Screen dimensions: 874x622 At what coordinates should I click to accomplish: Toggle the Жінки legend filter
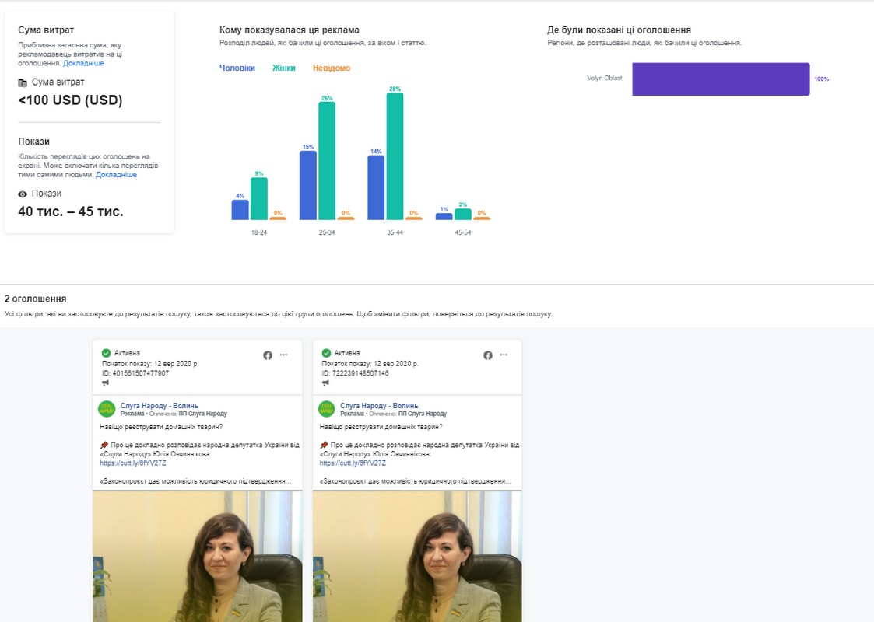(283, 68)
